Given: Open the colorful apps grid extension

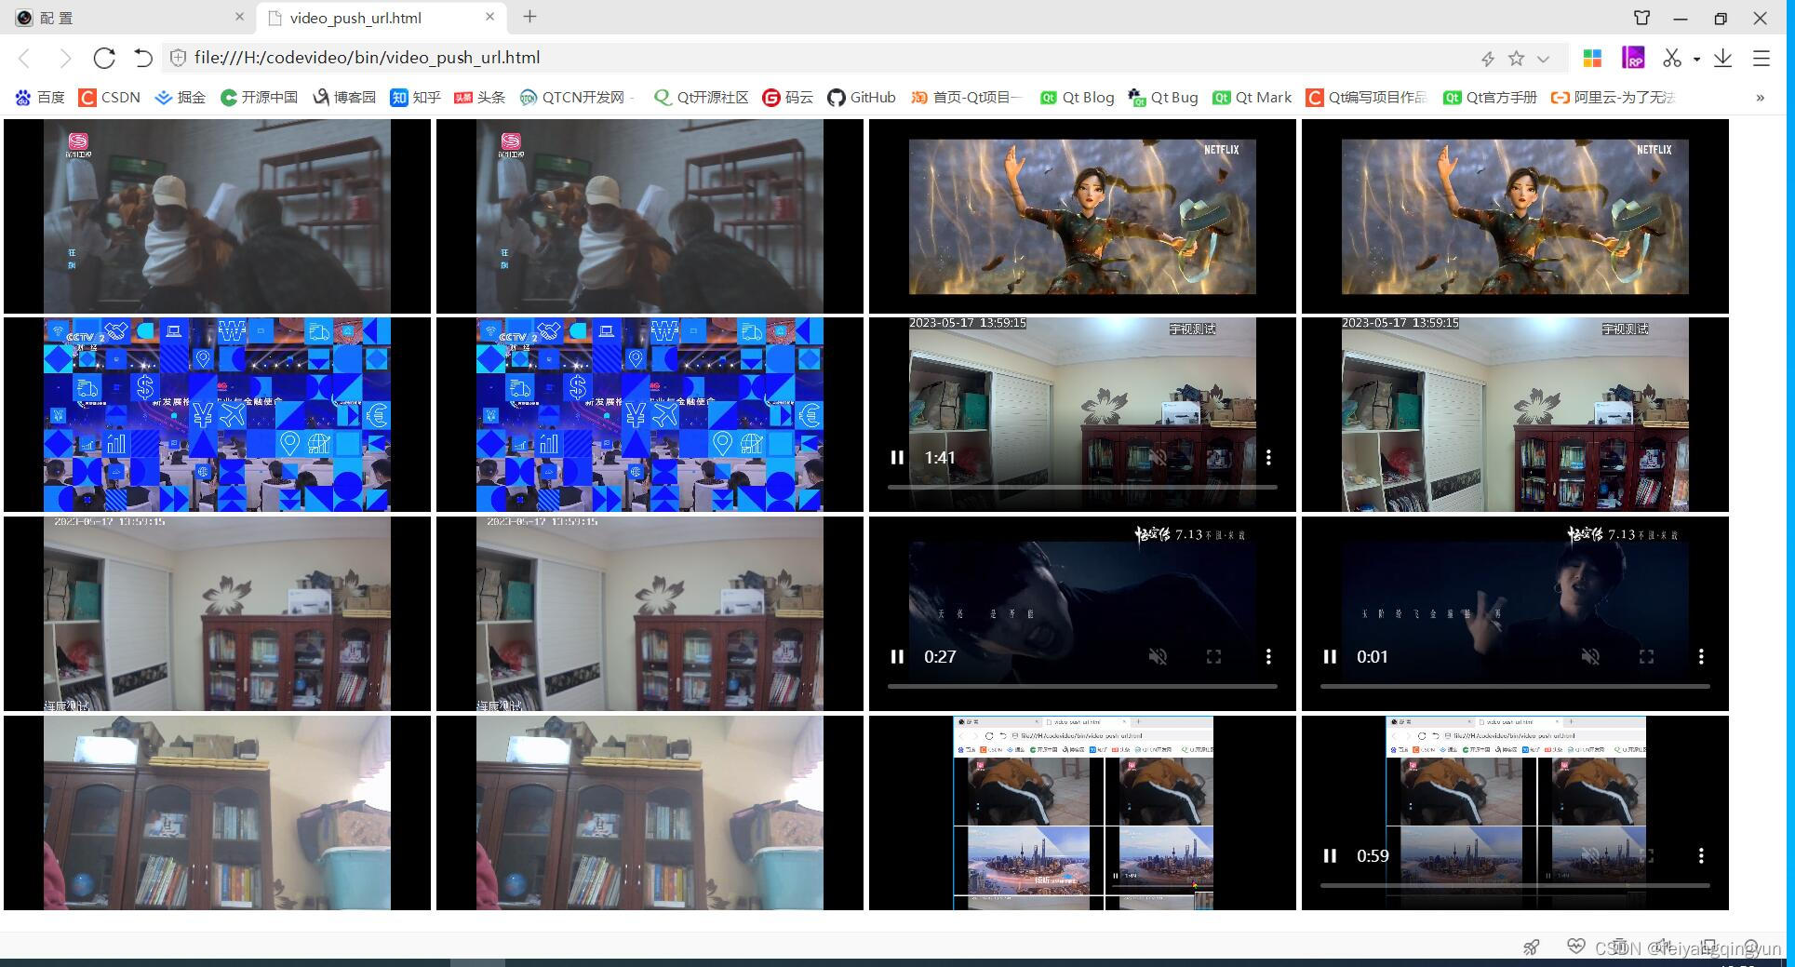Looking at the screenshot, I should pos(1592,59).
